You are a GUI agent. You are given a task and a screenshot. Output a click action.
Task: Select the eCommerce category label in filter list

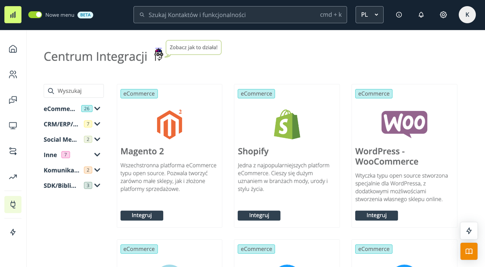[x=59, y=109]
